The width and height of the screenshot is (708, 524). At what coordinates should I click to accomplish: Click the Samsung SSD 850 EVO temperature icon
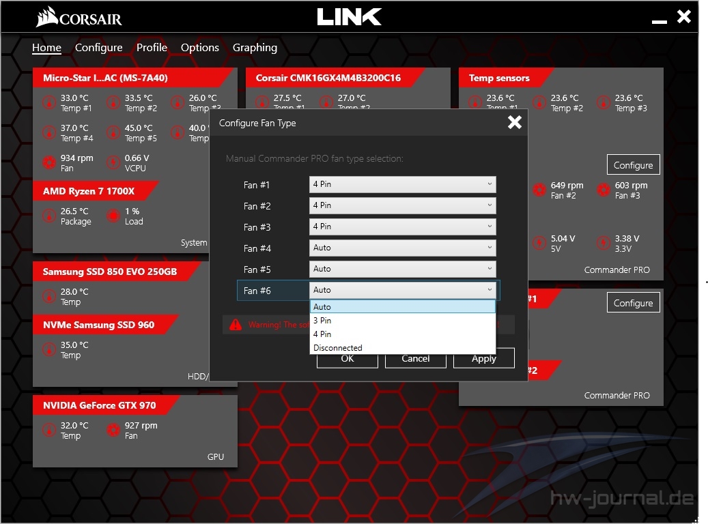coord(48,297)
